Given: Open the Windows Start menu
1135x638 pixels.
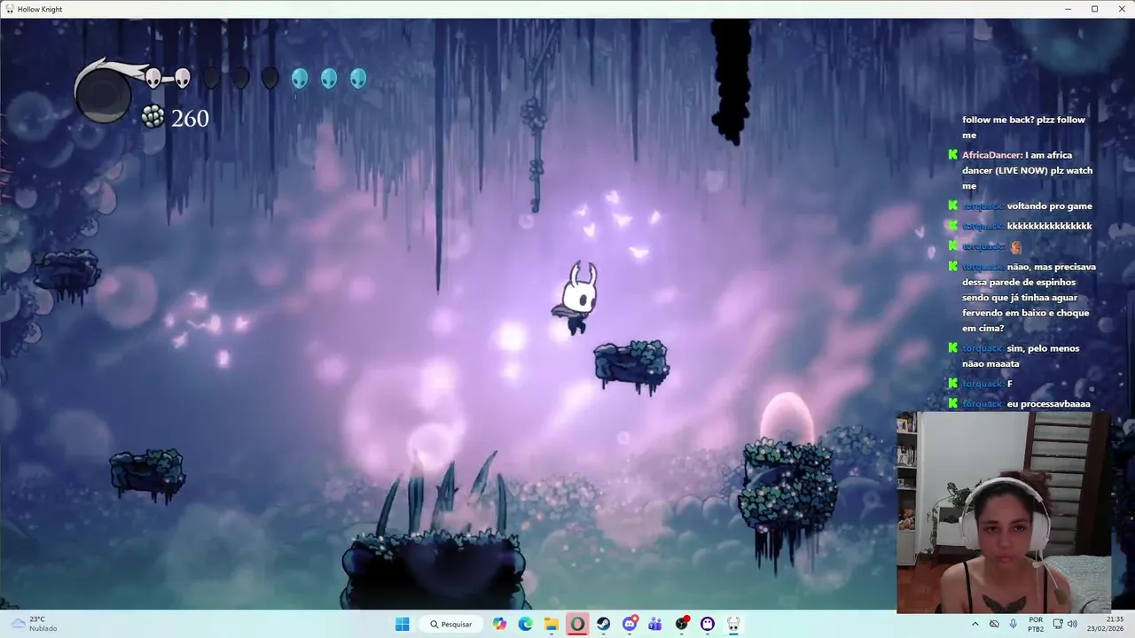Looking at the screenshot, I should click(402, 624).
